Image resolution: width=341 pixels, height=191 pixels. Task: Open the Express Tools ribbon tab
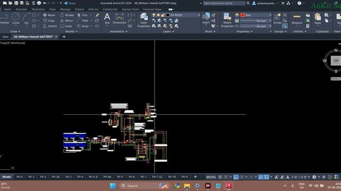click(x=130, y=10)
